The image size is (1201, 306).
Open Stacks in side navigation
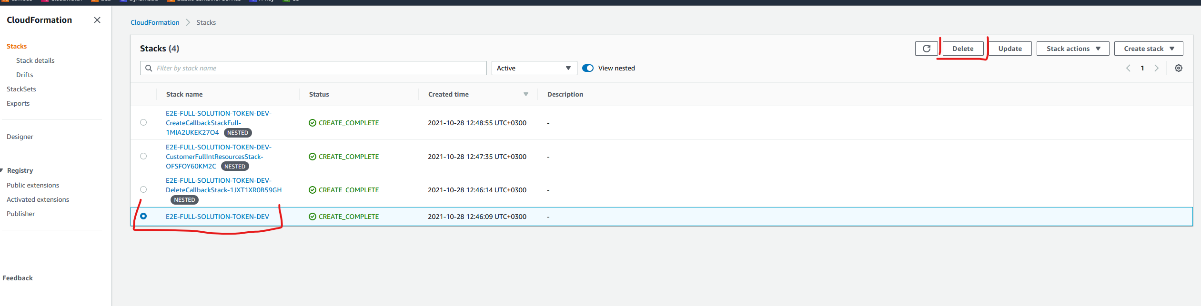(17, 46)
